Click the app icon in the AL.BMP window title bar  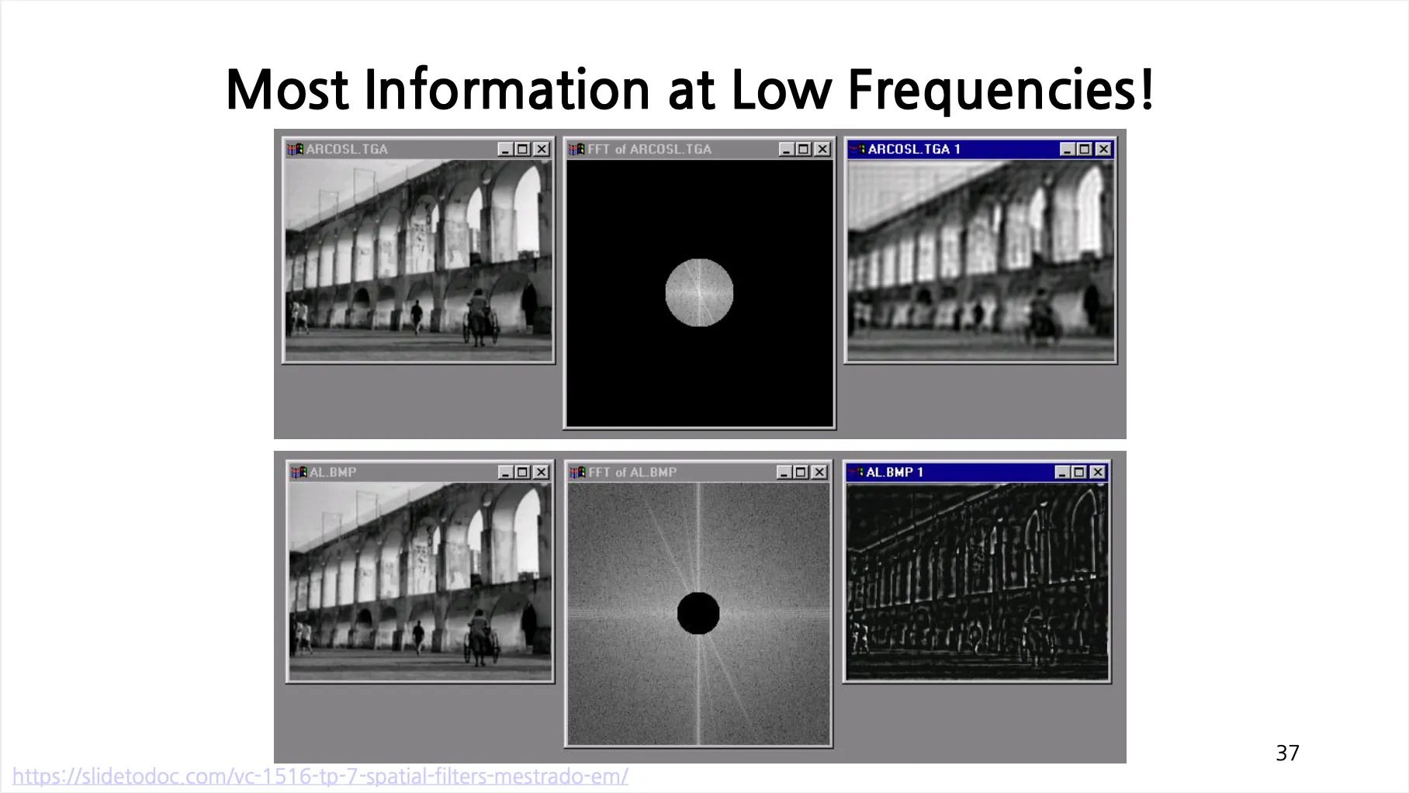tap(299, 472)
